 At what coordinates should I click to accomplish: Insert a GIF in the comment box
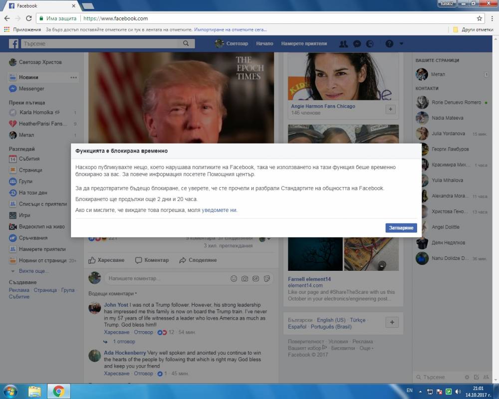[x=255, y=278]
